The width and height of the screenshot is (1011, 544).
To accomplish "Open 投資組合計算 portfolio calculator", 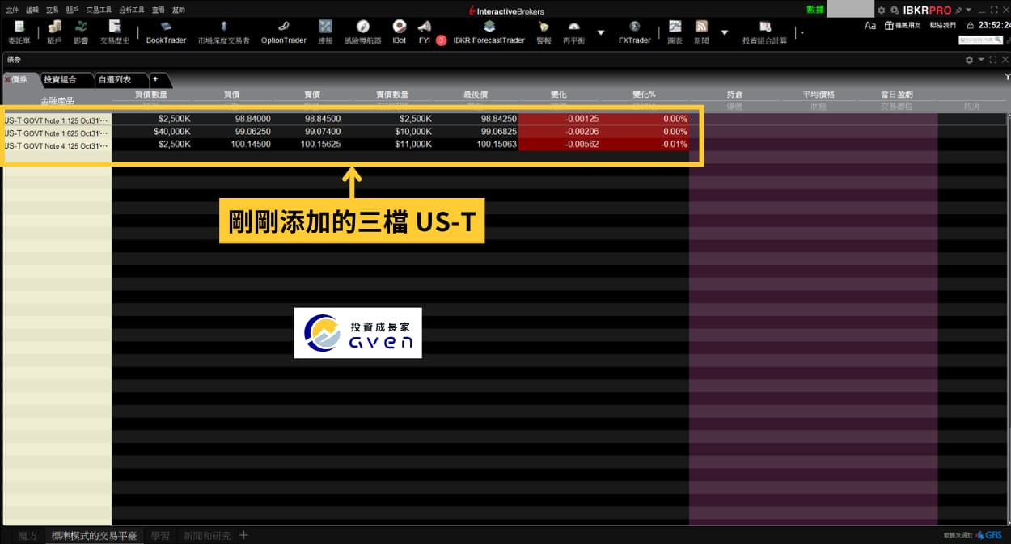I will coord(764,32).
